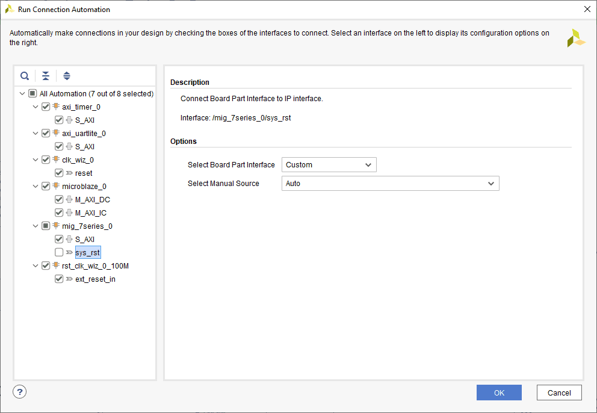Click the Expand All toolbar icon
This screenshot has width=597, height=413.
click(67, 76)
